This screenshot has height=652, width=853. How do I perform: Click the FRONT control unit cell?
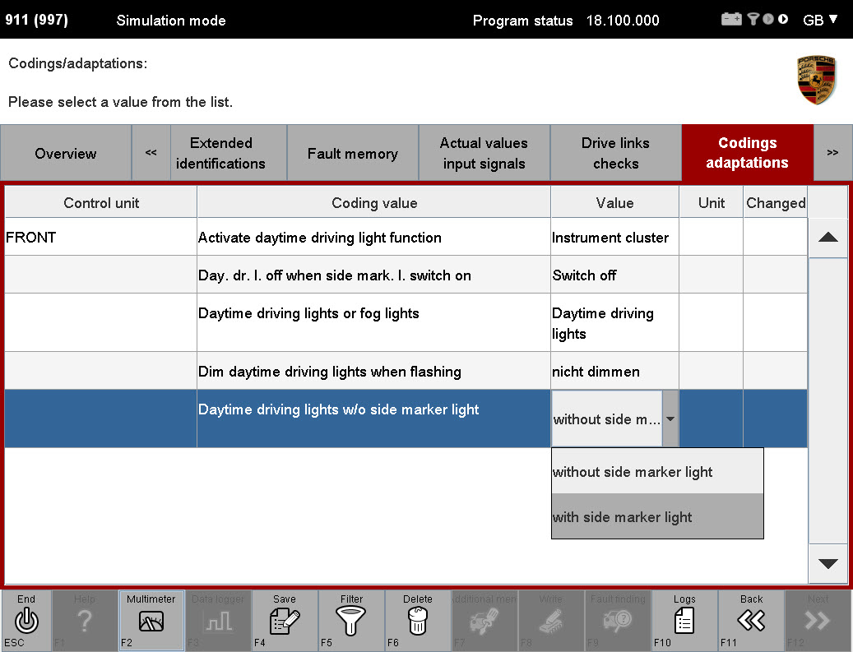[101, 237]
